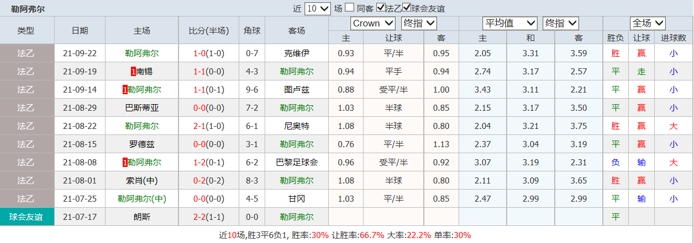
Task: Open home team 朗斯
Action: (142, 217)
